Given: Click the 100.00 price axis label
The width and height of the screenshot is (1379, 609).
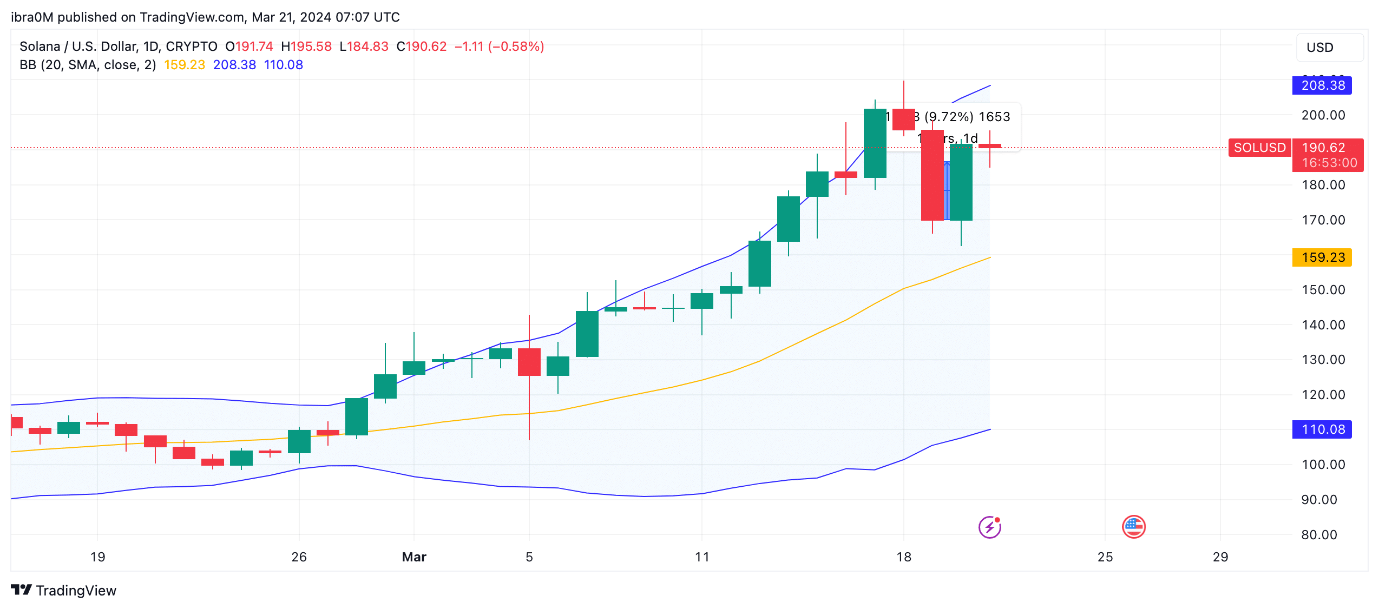Looking at the screenshot, I should click(1323, 465).
